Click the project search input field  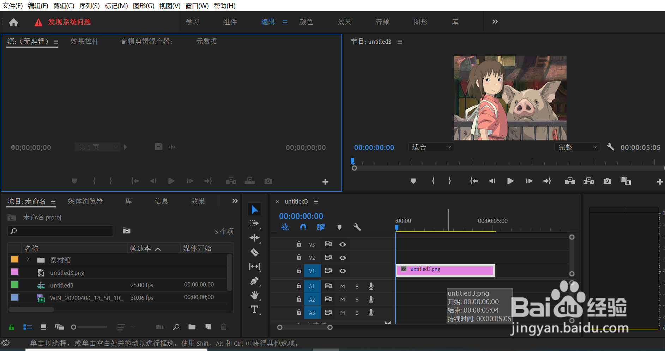coord(60,231)
